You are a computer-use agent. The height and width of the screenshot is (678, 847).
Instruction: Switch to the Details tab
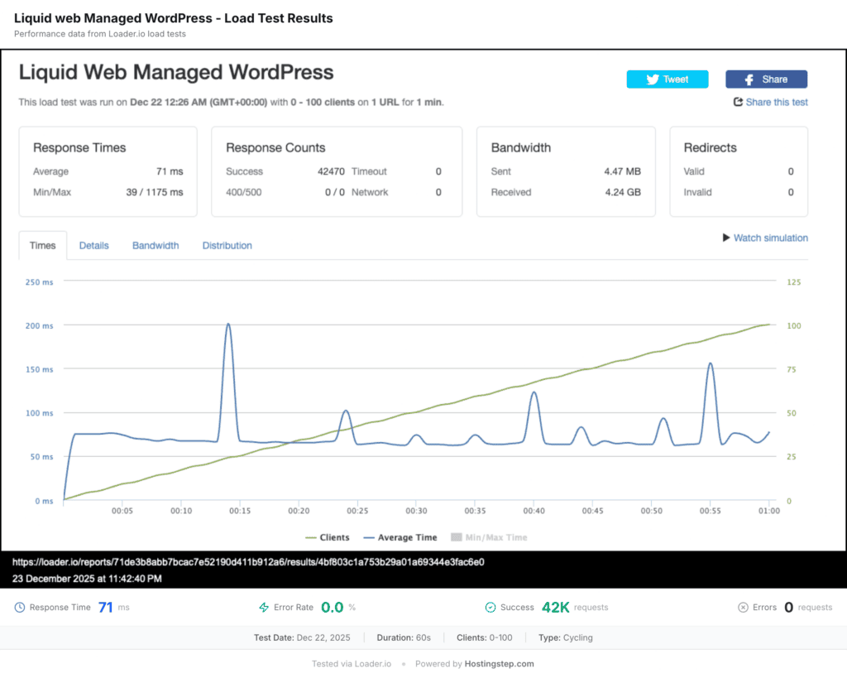click(93, 246)
